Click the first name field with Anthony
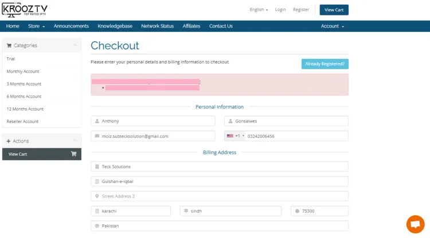The height and width of the screenshot is (238, 430). click(x=153, y=121)
